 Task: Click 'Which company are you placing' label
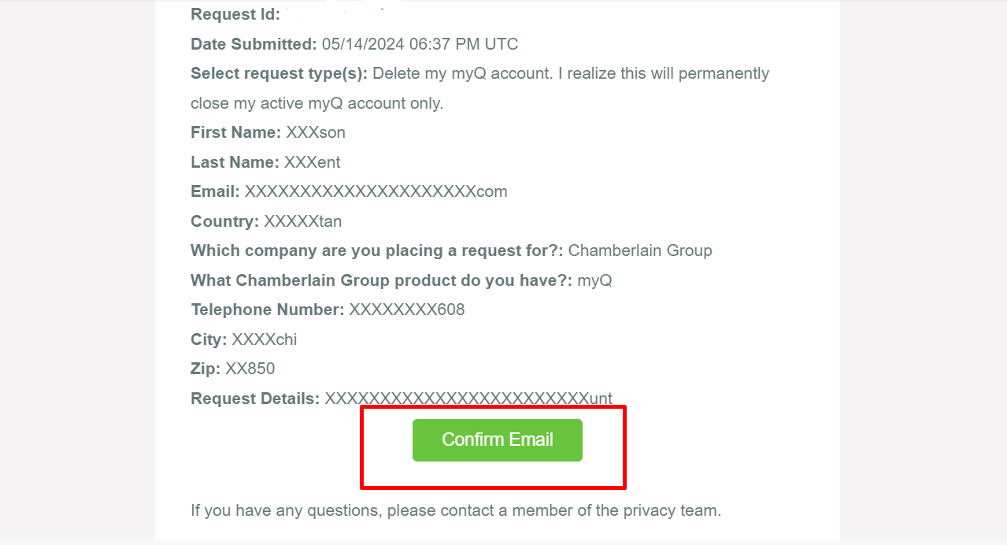coord(377,250)
